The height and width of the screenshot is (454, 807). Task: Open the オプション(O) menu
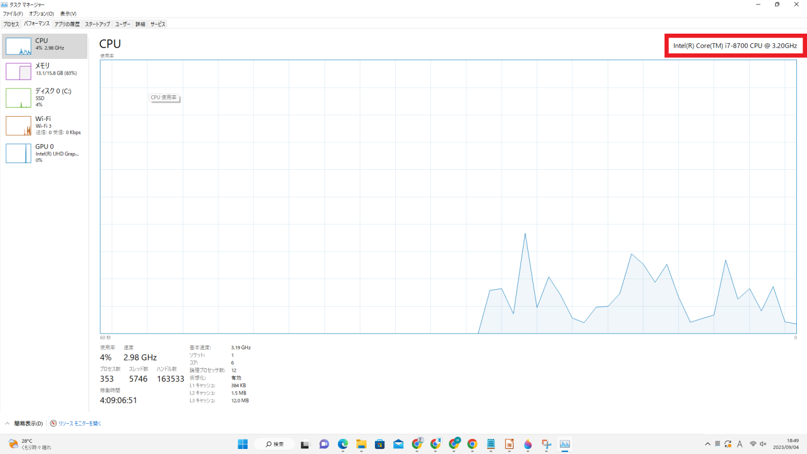[x=41, y=13]
